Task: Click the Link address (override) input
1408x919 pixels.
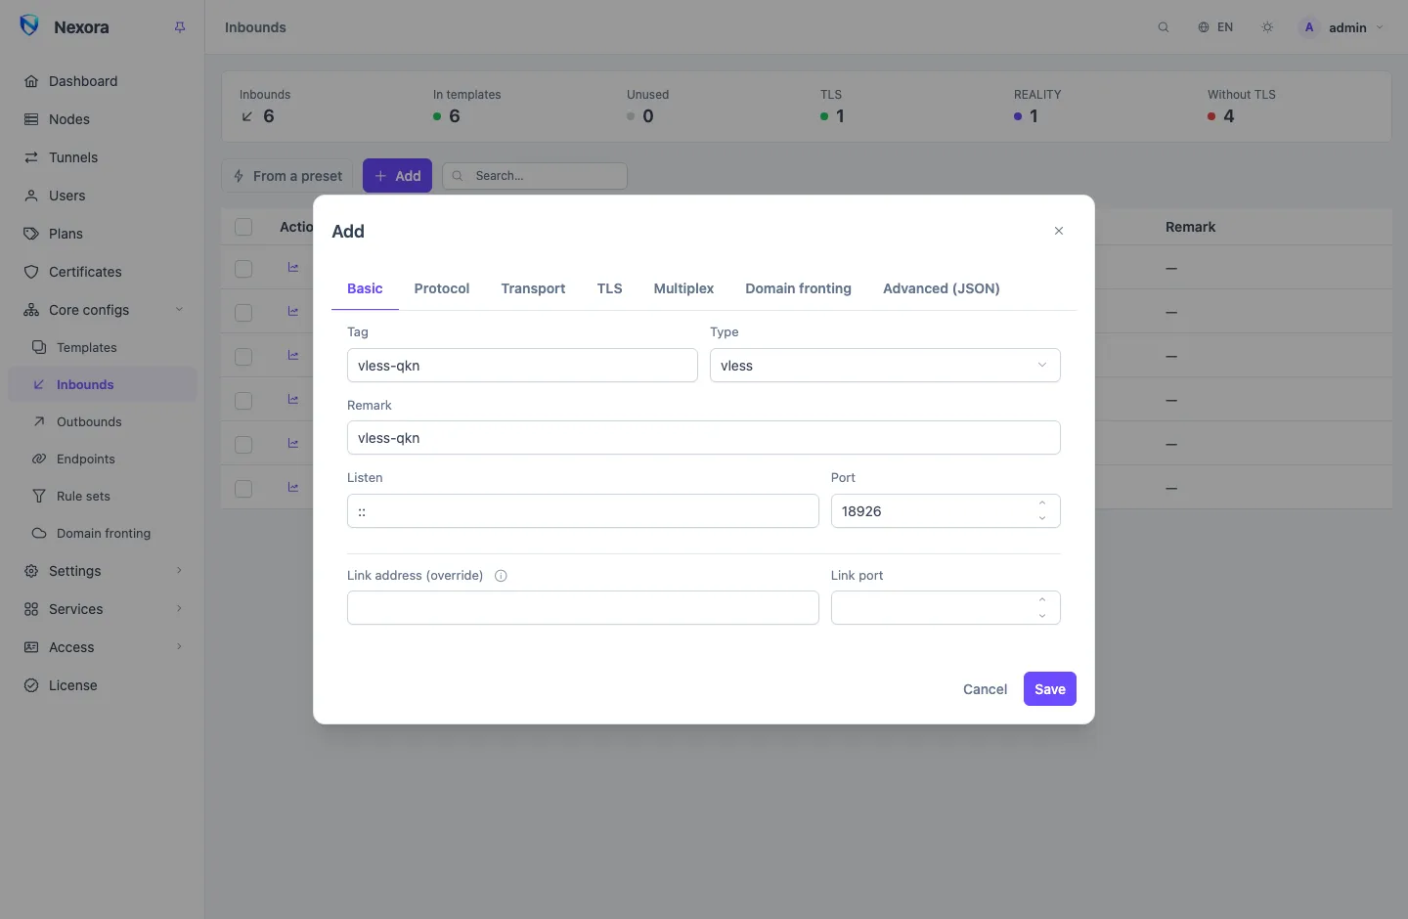Action: click(583, 608)
